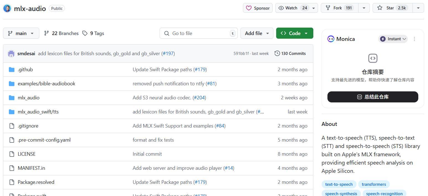The image size is (428, 196).
Task: Open the LICENSE file
Action: (x=27, y=154)
